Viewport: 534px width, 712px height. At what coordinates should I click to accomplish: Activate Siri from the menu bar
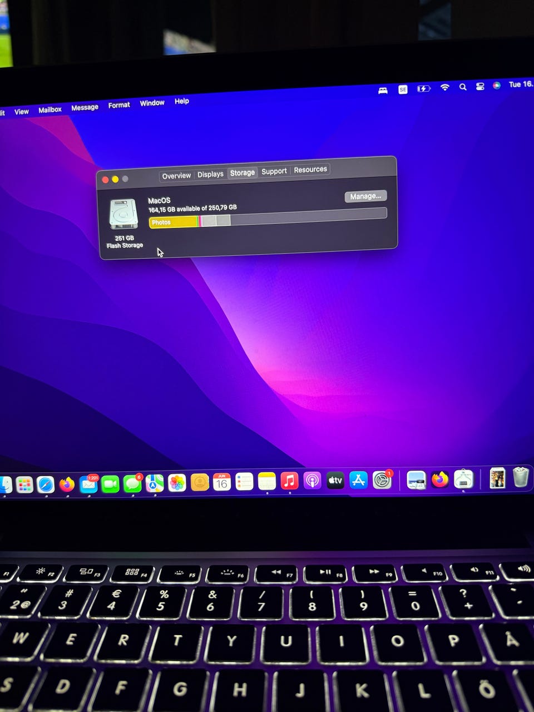(497, 85)
